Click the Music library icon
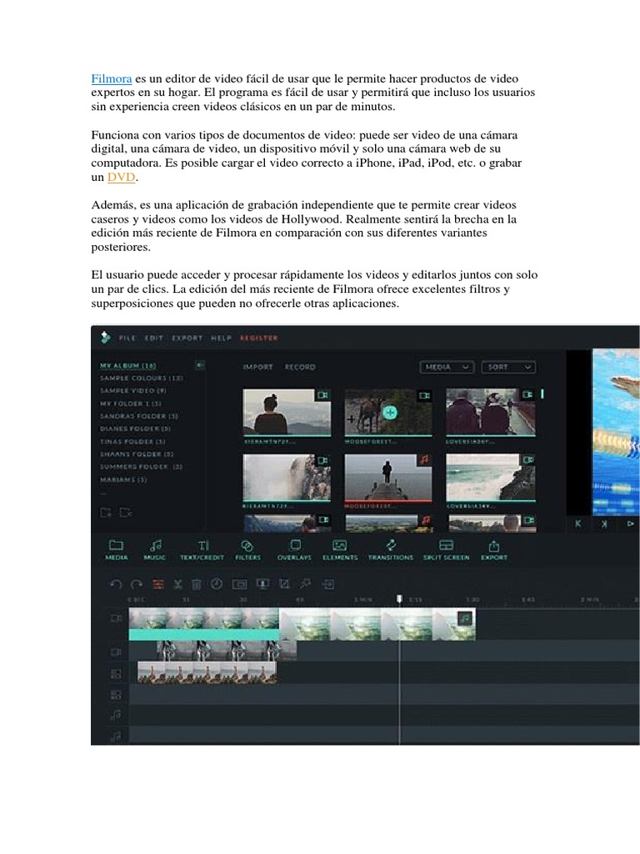This screenshot has width=640, height=854. click(155, 545)
